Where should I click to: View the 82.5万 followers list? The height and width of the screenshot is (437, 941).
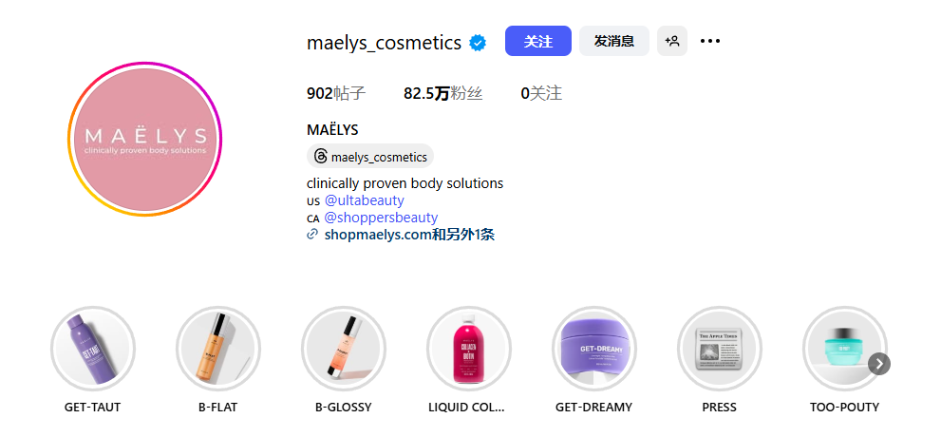pyautogui.click(x=442, y=94)
